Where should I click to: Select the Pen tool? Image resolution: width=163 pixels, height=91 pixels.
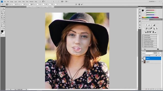(x=2, y=24)
